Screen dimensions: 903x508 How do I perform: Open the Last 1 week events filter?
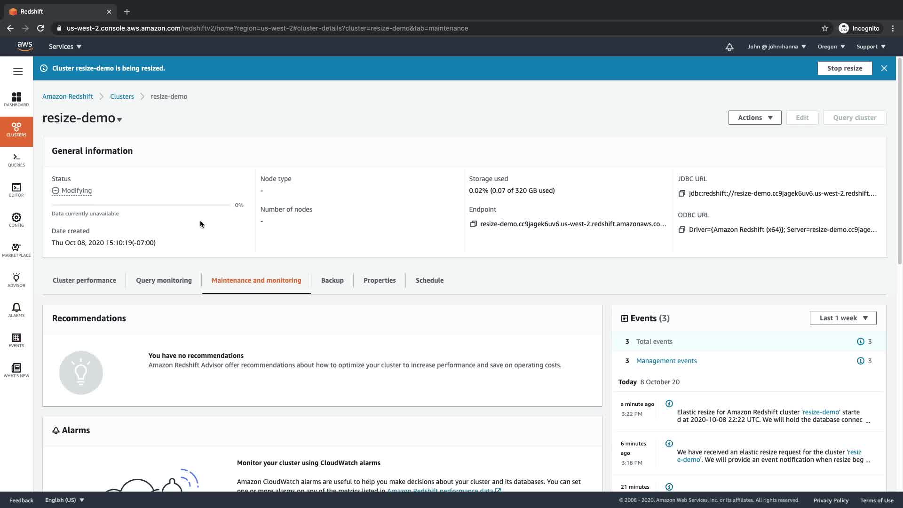[x=843, y=318]
